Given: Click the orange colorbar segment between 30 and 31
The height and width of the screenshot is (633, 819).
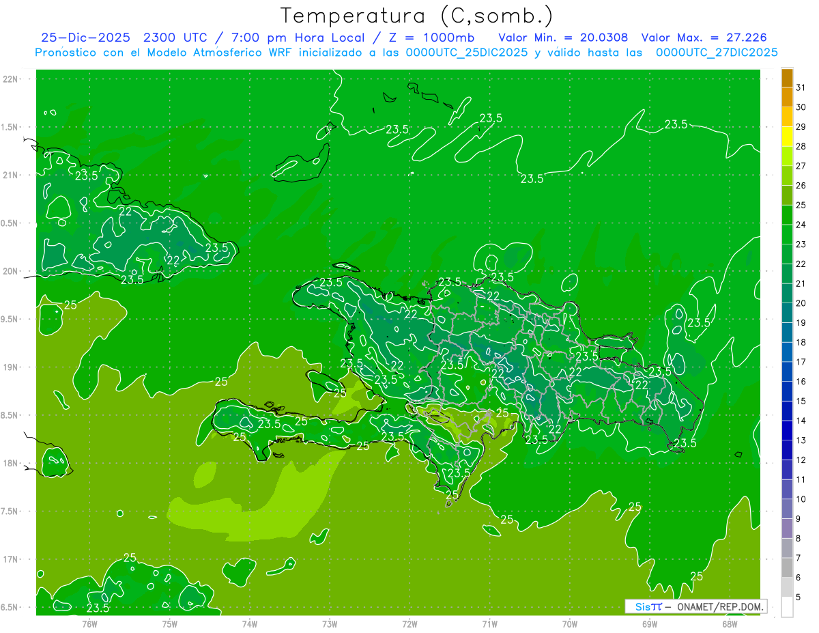Looking at the screenshot, I should [787, 97].
